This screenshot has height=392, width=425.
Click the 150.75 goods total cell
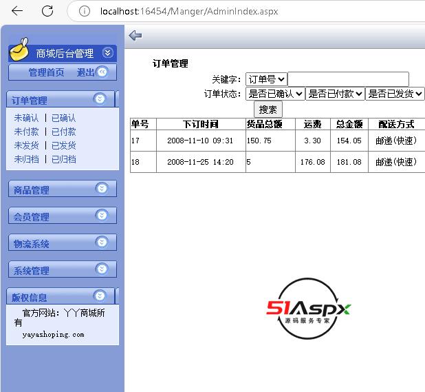tap(270, 141)
